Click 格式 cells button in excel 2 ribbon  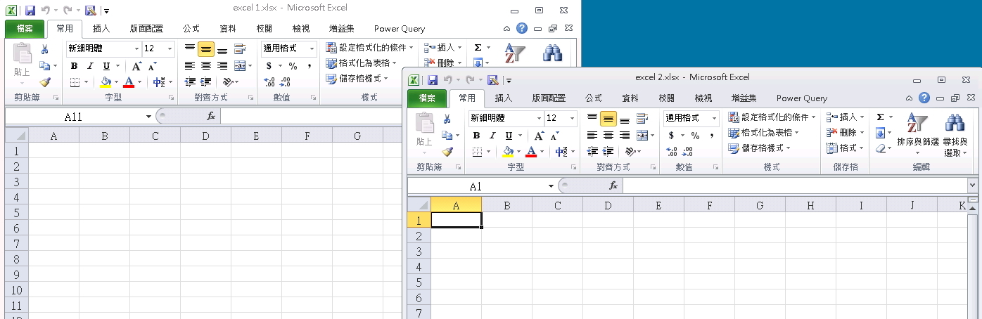pos(846,148)
